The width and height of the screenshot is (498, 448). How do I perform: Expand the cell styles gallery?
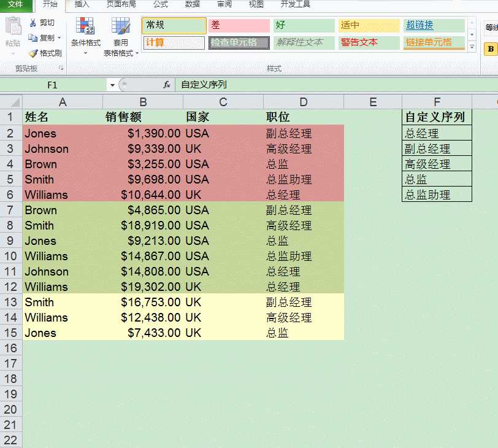pyautogui.click(x=472, y=47)
